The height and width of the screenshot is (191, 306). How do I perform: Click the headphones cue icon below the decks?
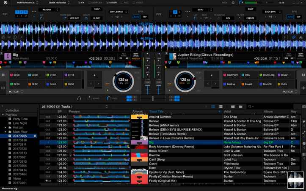[79, 98]
